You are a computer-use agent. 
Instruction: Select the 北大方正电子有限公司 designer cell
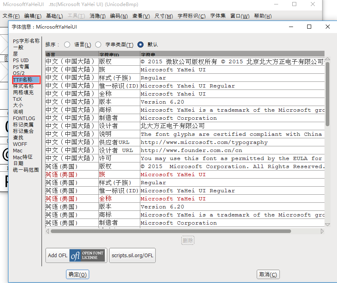(x=232, y=126)
